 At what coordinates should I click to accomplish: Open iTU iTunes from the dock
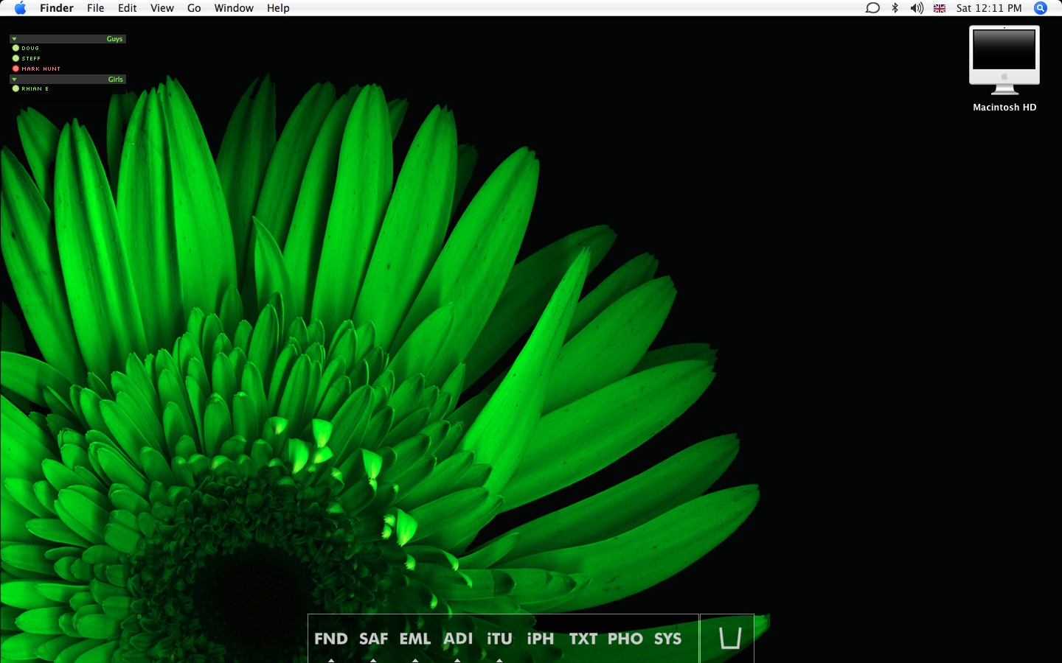499,639
